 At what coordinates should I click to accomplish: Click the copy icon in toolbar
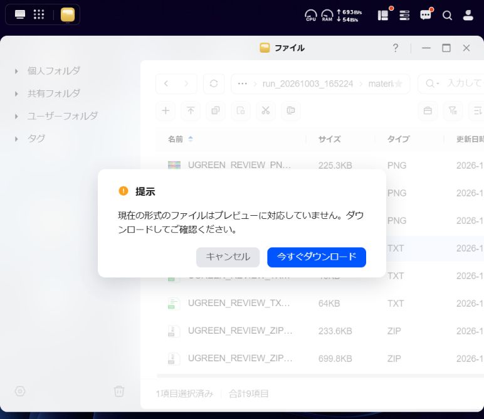pos(216,110)
